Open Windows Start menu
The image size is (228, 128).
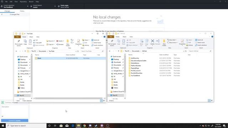pos(3,126)
